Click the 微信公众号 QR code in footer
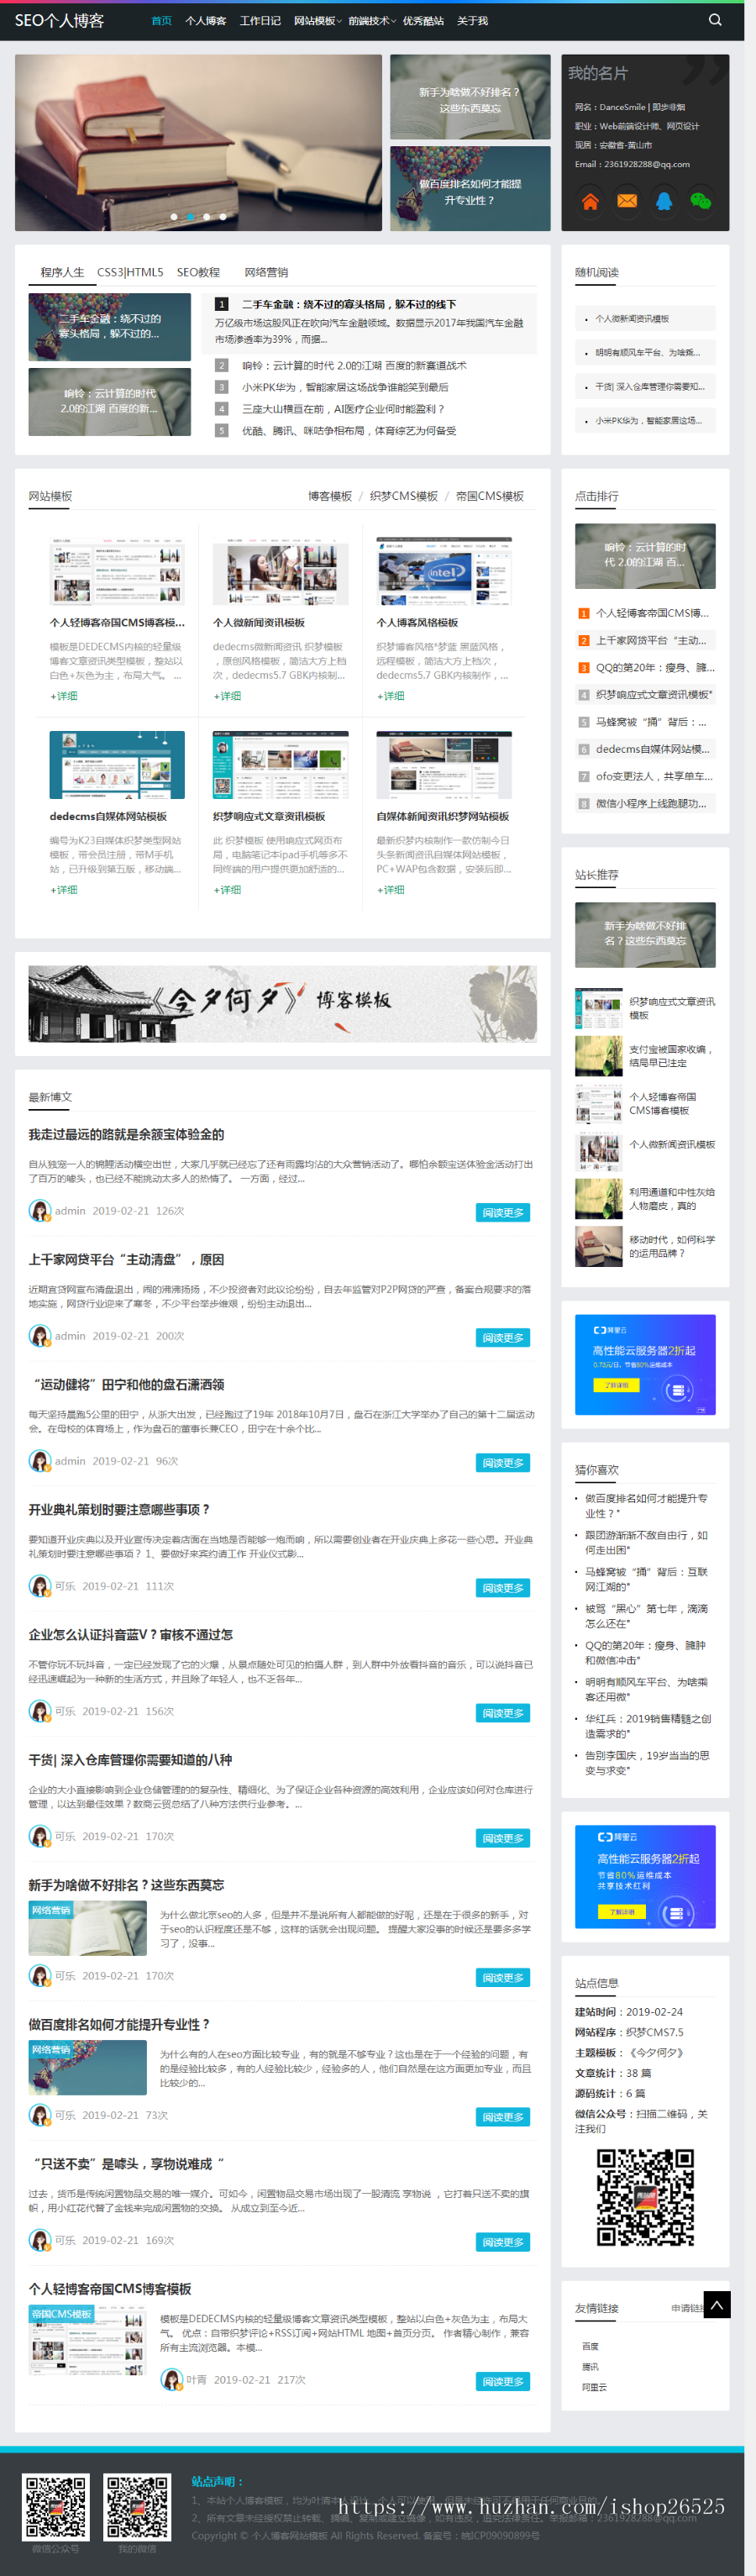 [x=56, y=2507]
